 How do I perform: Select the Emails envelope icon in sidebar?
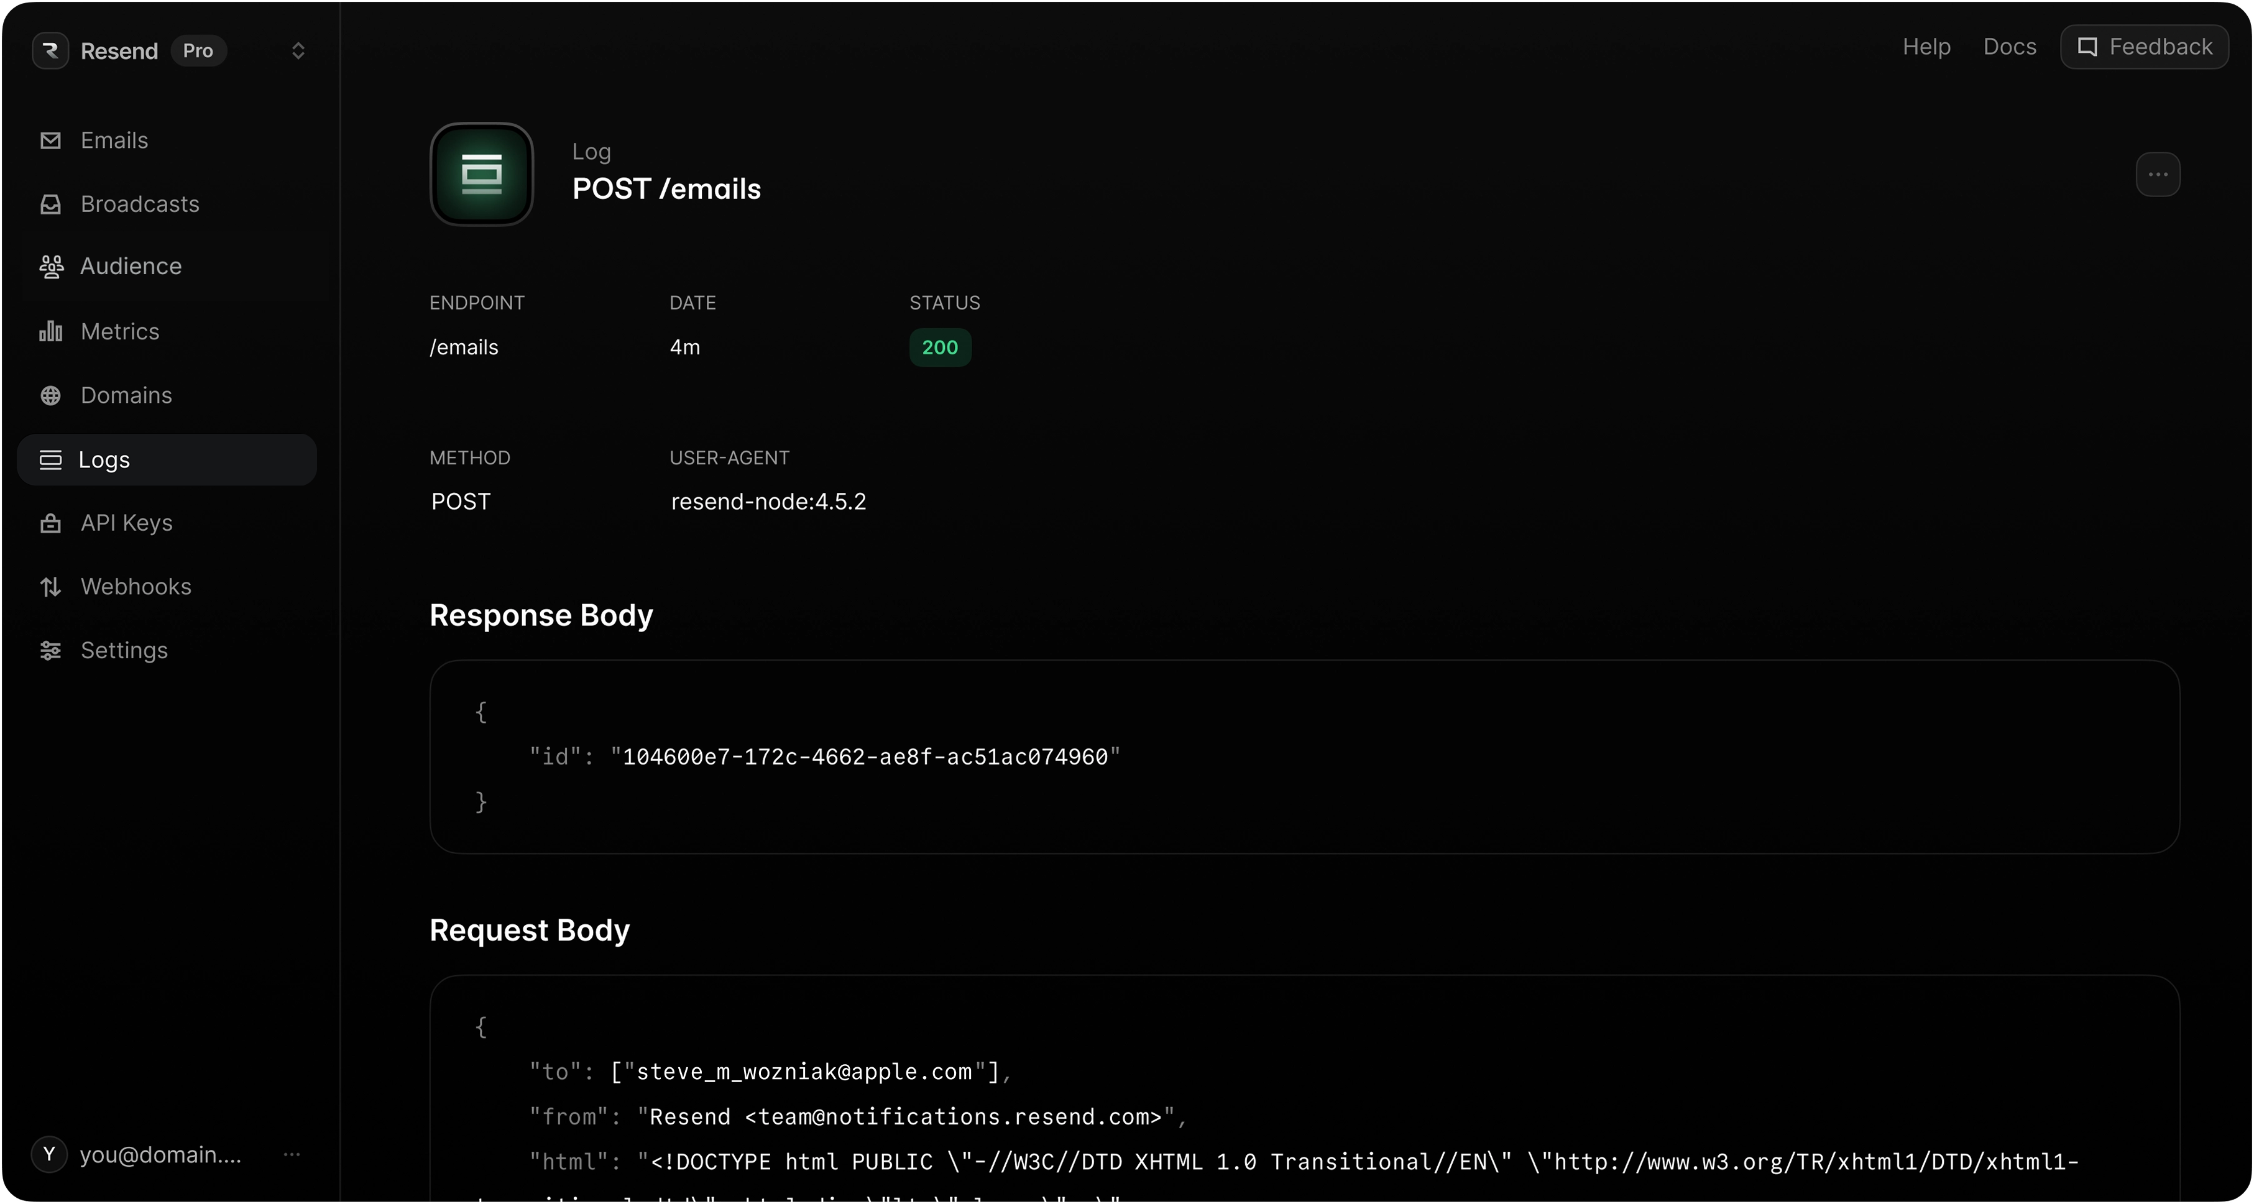click(51, 140)
